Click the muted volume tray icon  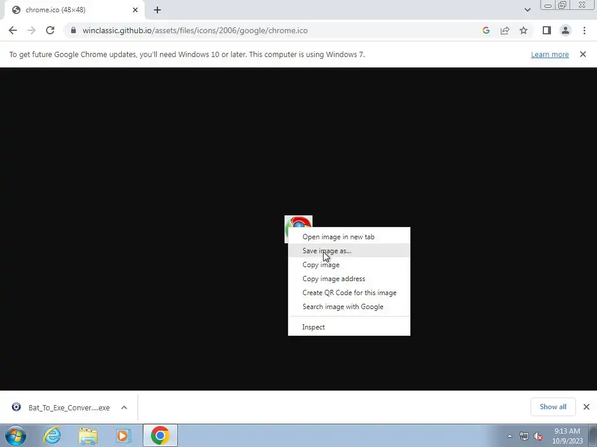(x=538, y=436)
